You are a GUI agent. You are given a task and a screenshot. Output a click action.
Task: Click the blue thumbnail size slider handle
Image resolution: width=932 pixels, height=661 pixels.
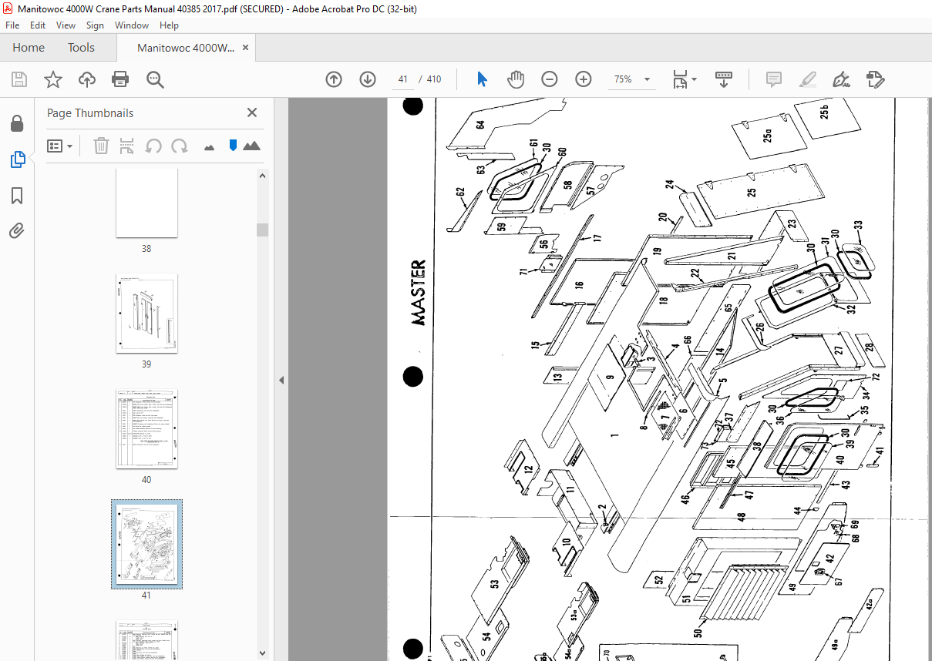pyautogui.click(x=233, y=146)
